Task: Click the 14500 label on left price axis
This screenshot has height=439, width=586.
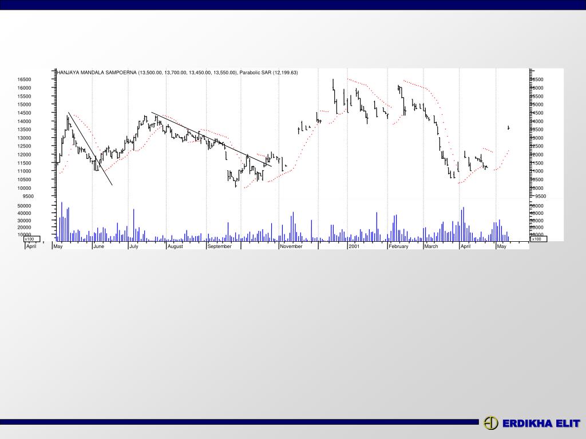Action: pos(24,113)
